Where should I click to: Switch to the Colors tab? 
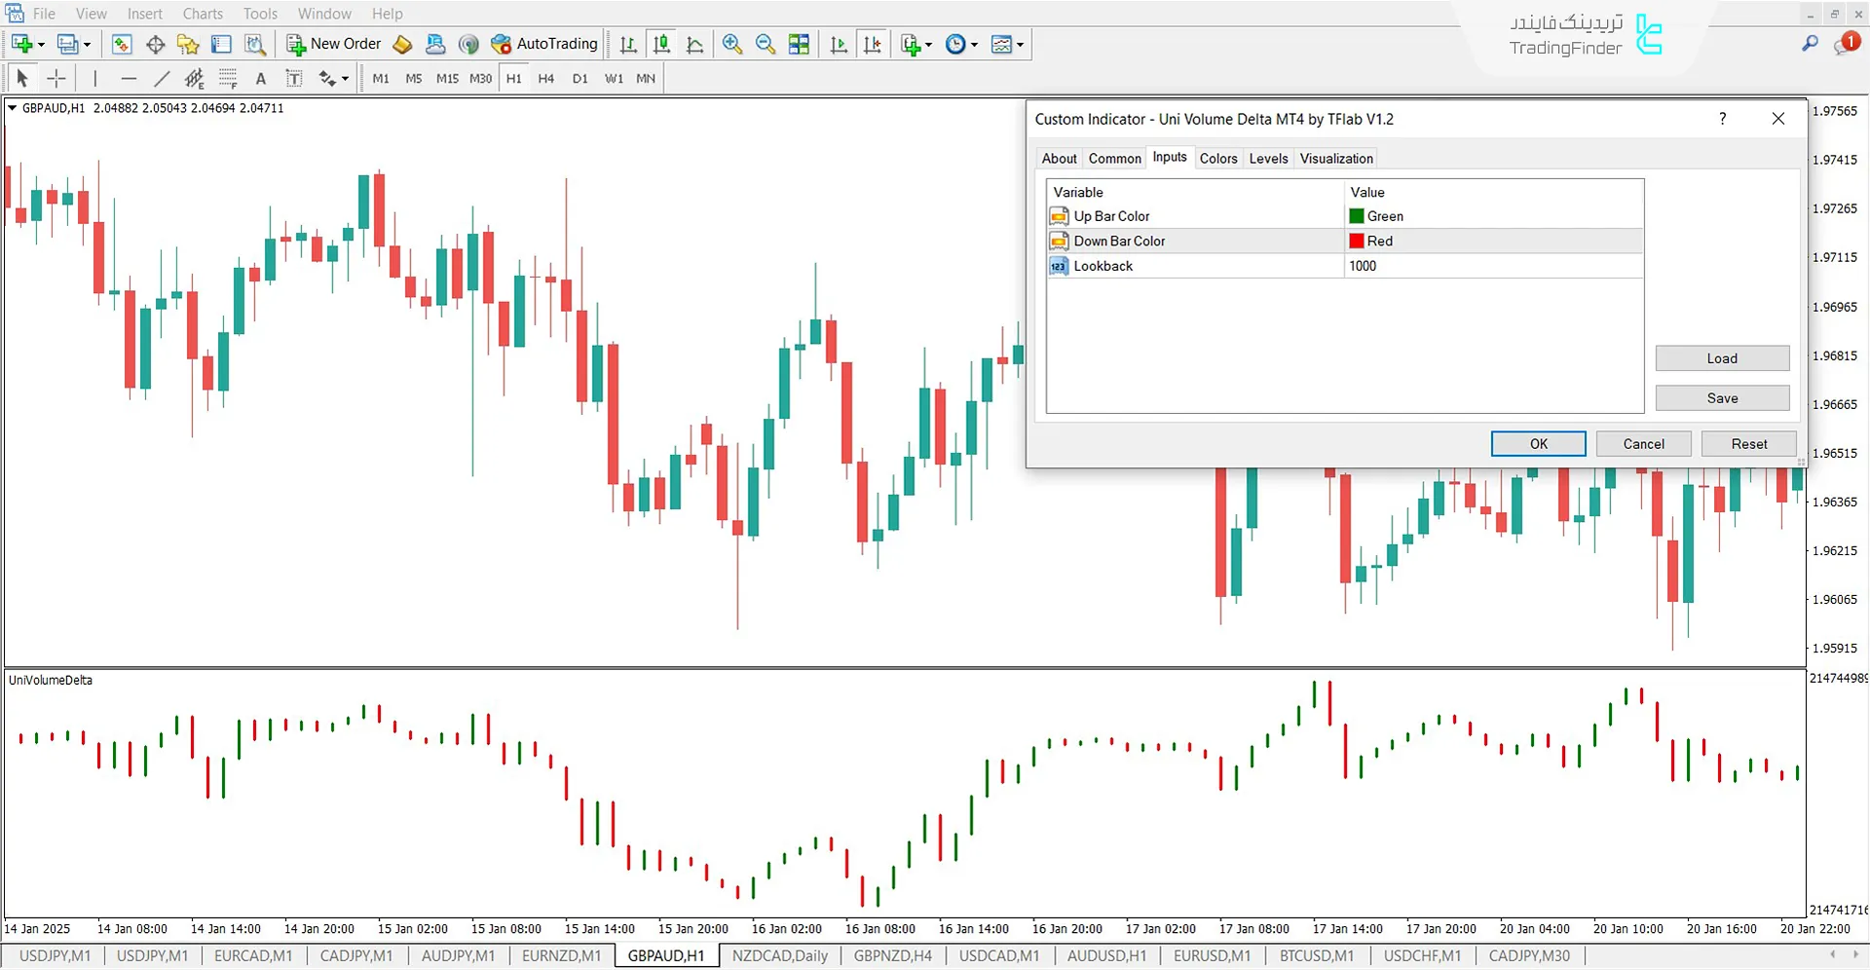click(x=1218, y=158)
